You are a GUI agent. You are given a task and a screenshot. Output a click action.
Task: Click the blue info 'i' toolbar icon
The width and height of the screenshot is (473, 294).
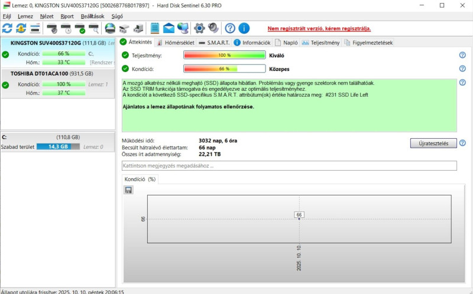tap(244, 28)
